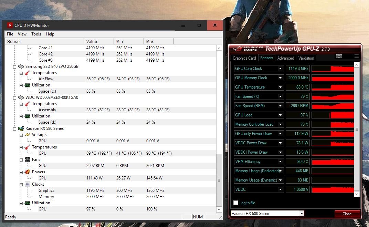Screen dimensions: 369x227
Task: Click the GPU-Z sensors scrollbar up arrow
Action: 357,65
